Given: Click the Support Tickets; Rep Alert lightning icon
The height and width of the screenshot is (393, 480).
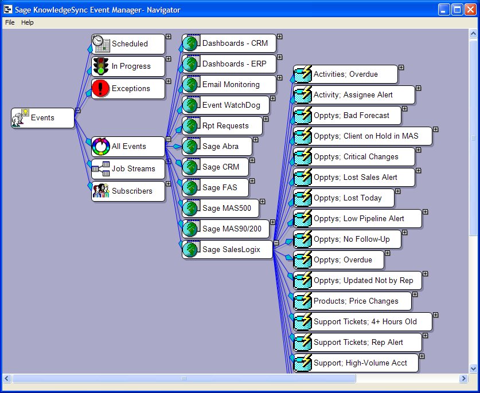Looking at the screenshot, I should tap(303, 342).
